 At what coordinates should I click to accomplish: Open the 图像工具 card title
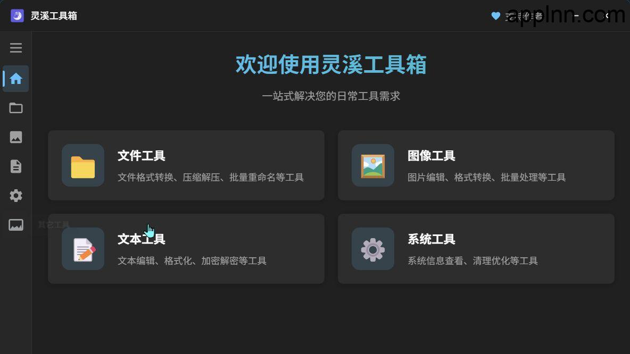coord(432,156)
